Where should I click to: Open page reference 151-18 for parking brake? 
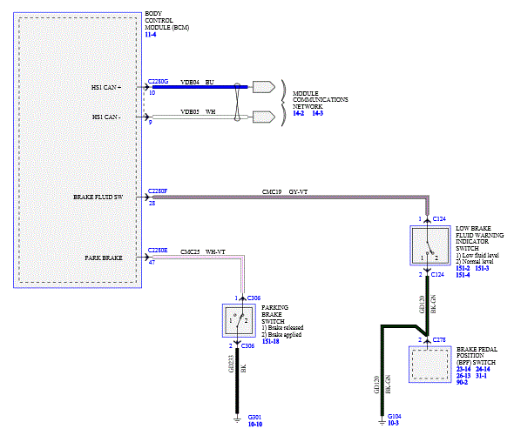[x=270, y=341]
